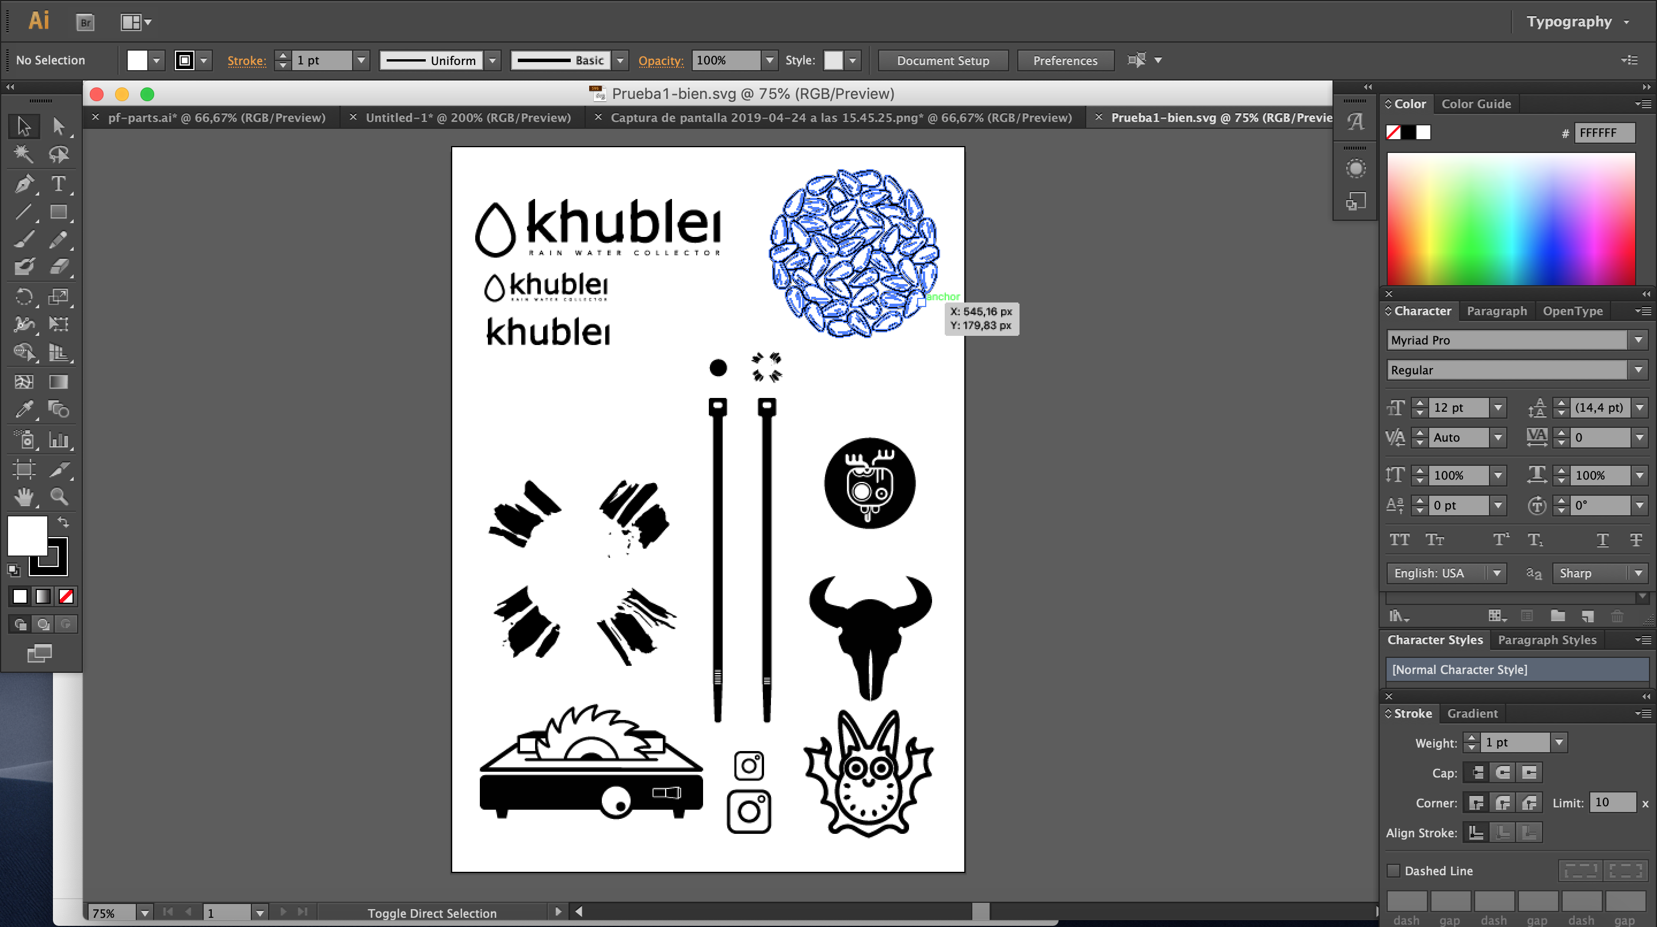Click the Document Setup button

point(942,60)
